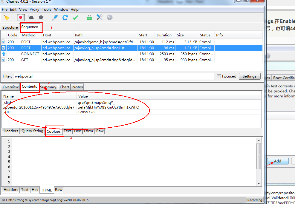Image resolution: width=295 pixels, height=204 pixels.
Task: Toggle the red record button
Action: click(21, 18)
